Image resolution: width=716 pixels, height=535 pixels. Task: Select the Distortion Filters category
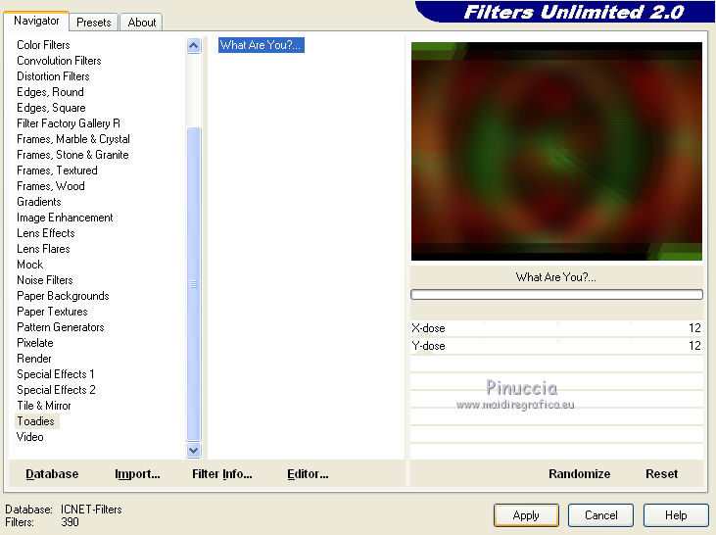(53, 76)
